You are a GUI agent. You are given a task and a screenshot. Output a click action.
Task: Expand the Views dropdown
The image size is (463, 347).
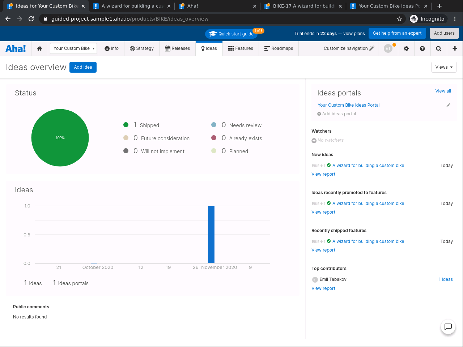(443, 67)
